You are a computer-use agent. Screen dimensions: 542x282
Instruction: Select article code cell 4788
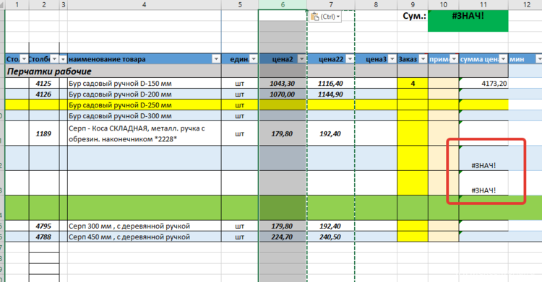click(44, 237)
